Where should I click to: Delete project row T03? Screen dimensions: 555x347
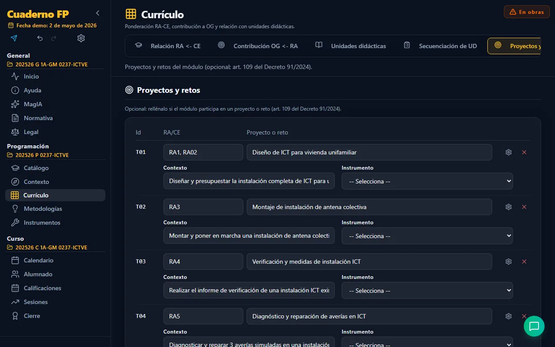coord(524,262)
